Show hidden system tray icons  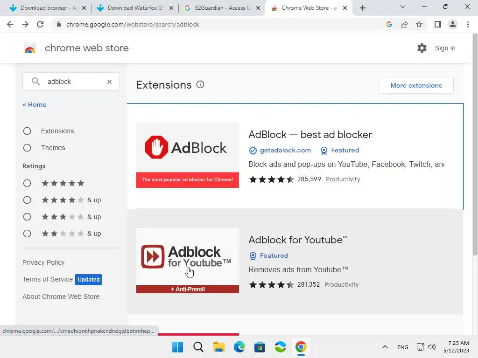pyautogui.click(x=385, y=347)
